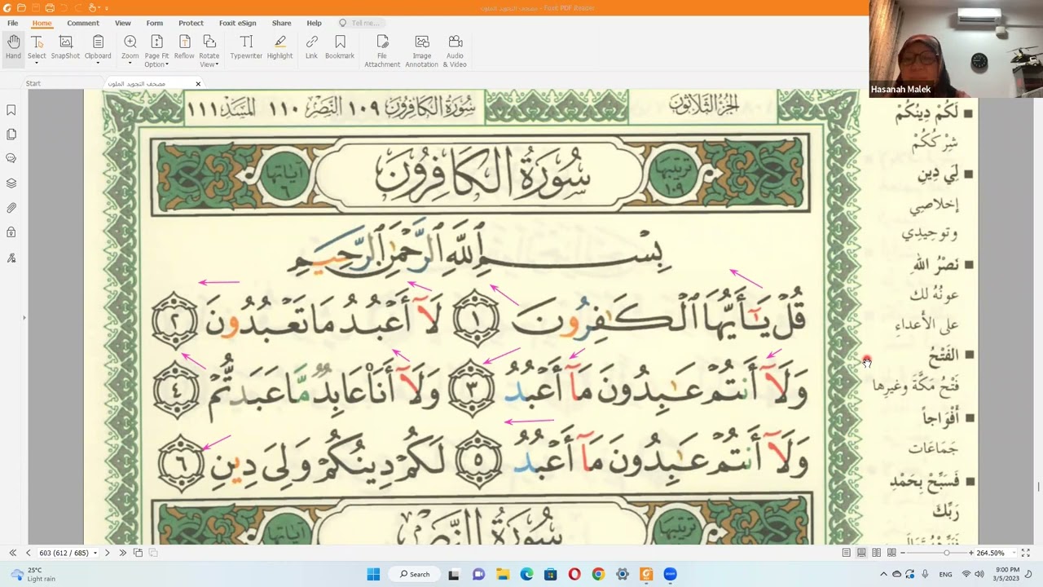
Task: Enable single page view mode
Action: (x=847, y=553)
